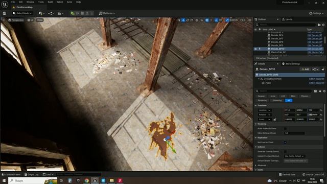Screen dimensions: 327x184
Task: Open the Perspective view mode dropdown
Action: (16, 20)
